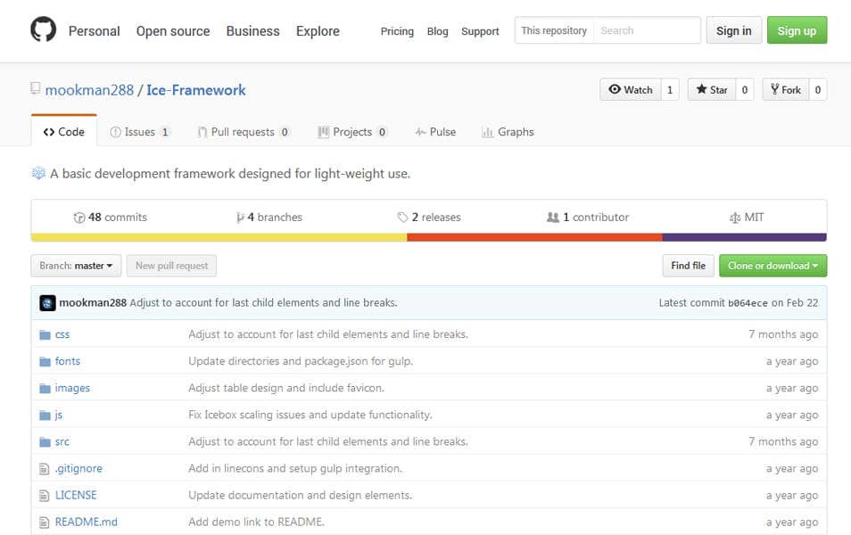This screenshot has width=851, height=535.
Task: Click the Sign in button
Action: (734, 30)
